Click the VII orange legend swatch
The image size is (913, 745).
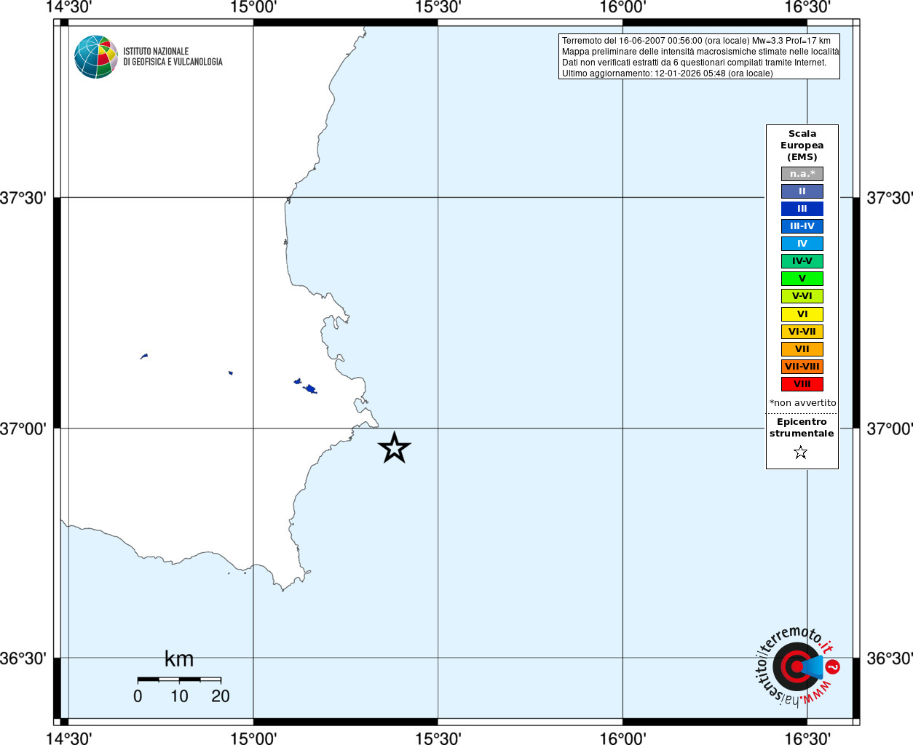802,349
